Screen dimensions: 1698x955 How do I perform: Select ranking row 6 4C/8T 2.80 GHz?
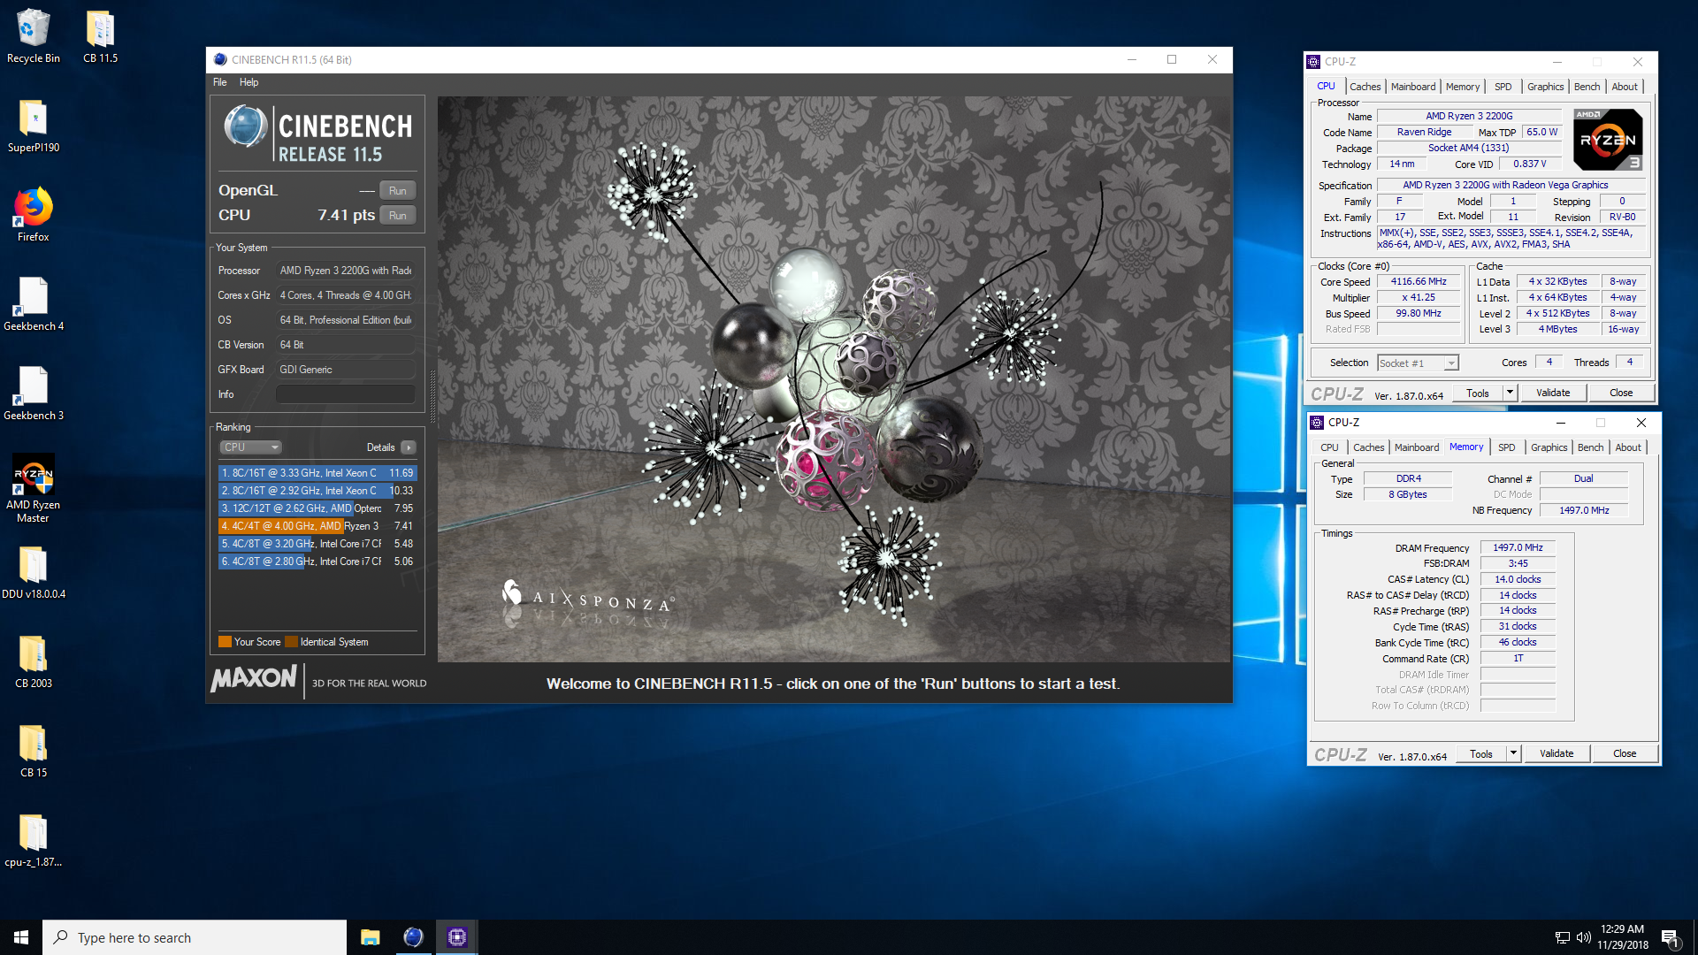click(317, 562)
